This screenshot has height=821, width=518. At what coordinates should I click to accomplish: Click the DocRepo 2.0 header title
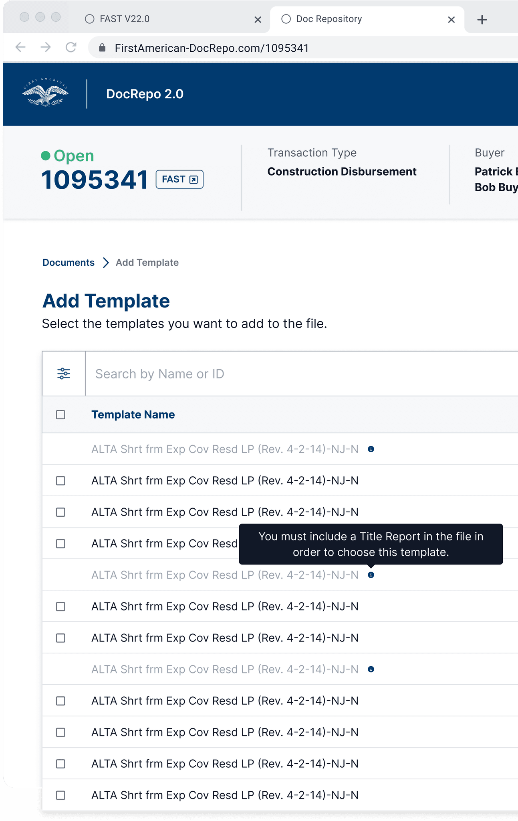(x=145, y=94)
